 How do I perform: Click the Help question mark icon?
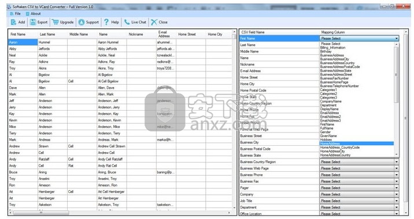click(x=106, y=22)
